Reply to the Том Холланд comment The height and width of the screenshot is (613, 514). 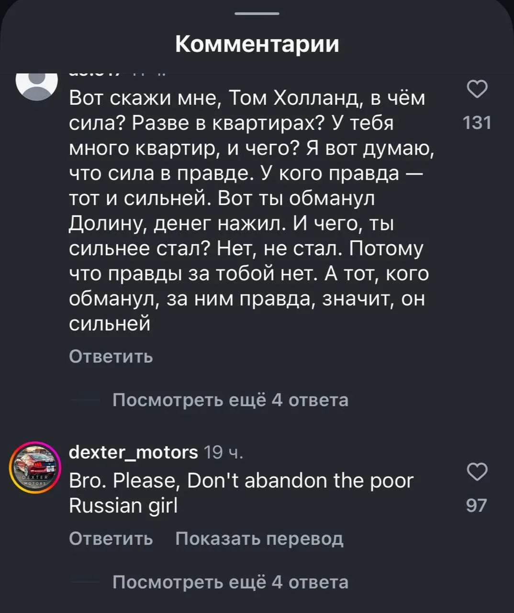coord(111,356)
